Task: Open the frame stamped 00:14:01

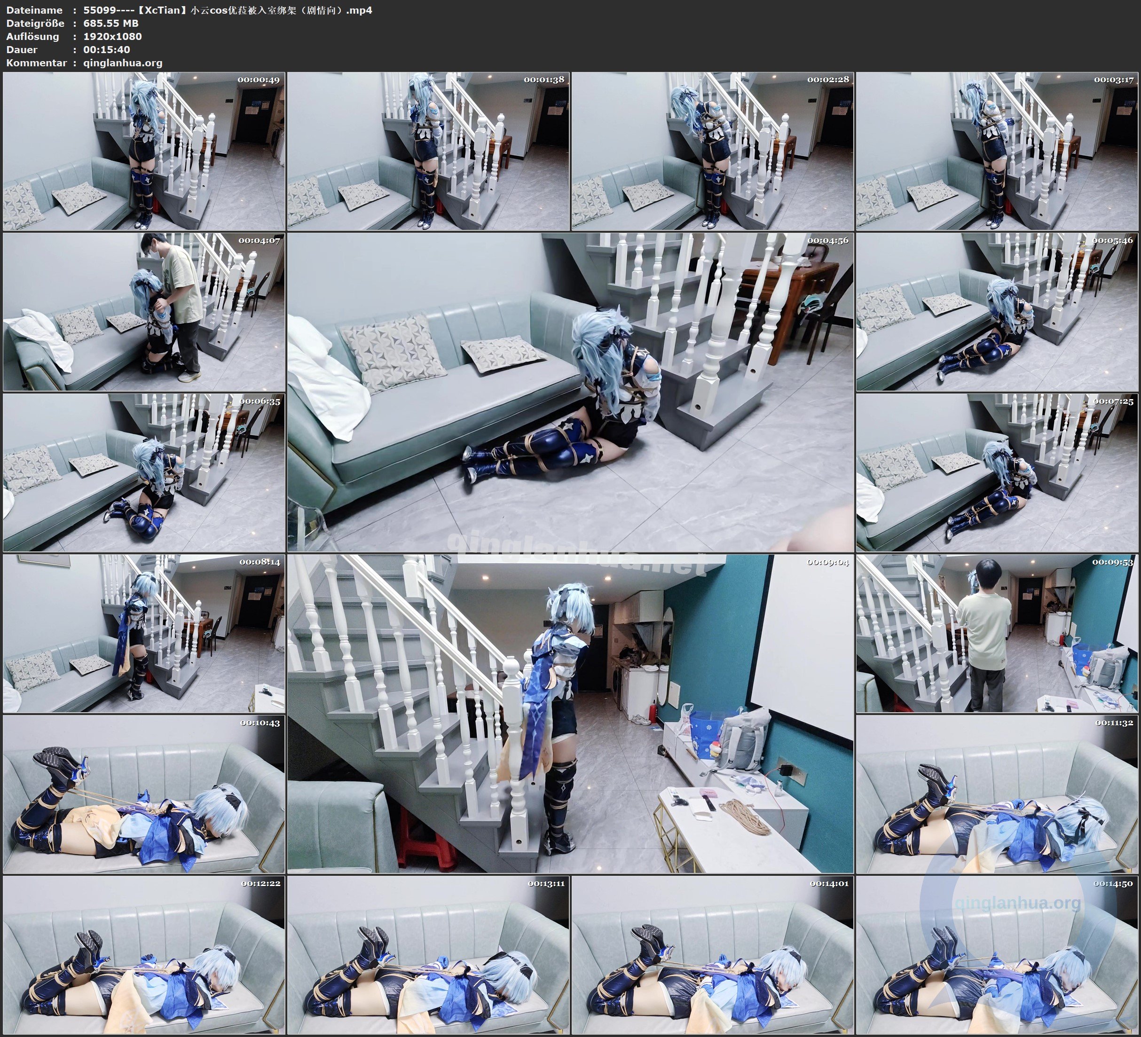Action: (x=713, y=955)
